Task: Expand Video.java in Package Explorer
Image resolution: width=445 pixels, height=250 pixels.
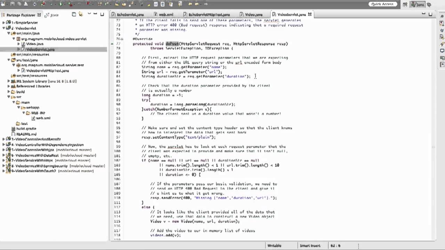Action: (x=18, y=44)
